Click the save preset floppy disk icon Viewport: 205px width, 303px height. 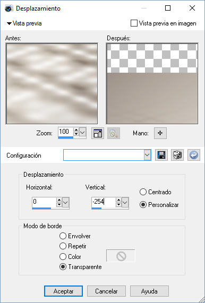pyautogui.click(x=161, y=155)
